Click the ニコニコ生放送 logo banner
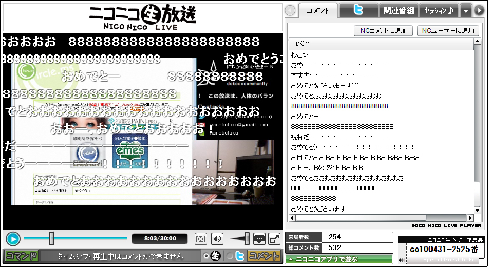Viewport: 488px width, 267px height. [142, 17]
